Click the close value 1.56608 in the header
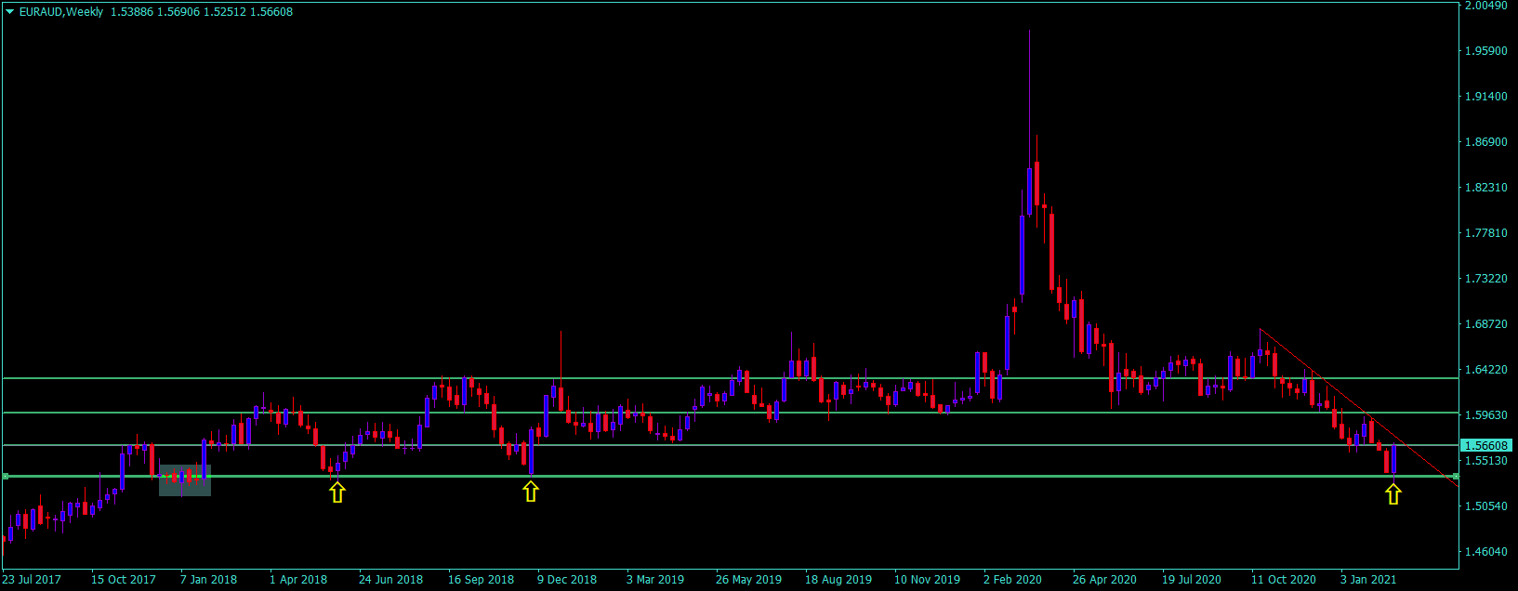Screen dimensions: 1518x591 point(271,12)
